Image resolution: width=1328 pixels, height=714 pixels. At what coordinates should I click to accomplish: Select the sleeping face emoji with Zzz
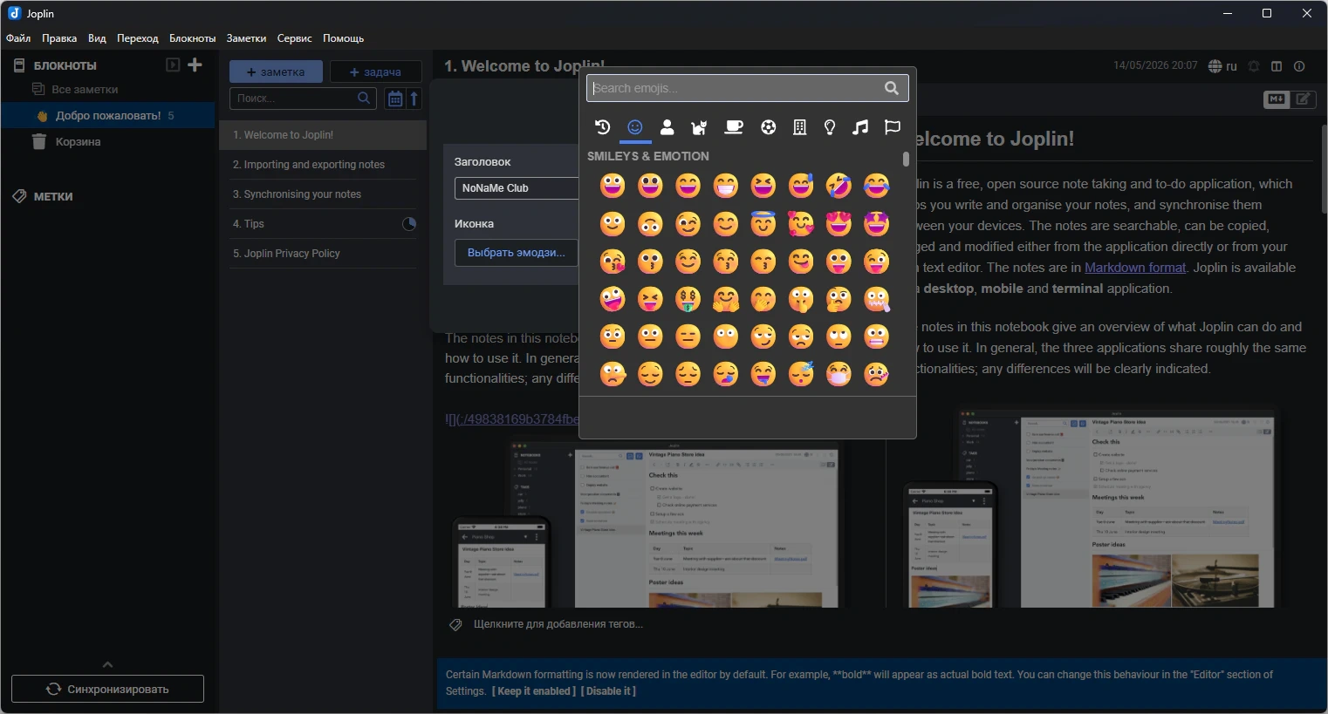(801, 374)
